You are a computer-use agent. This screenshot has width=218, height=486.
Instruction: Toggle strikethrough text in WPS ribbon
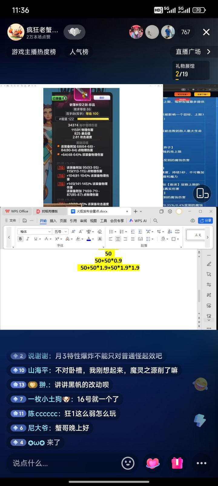[46, 239]
